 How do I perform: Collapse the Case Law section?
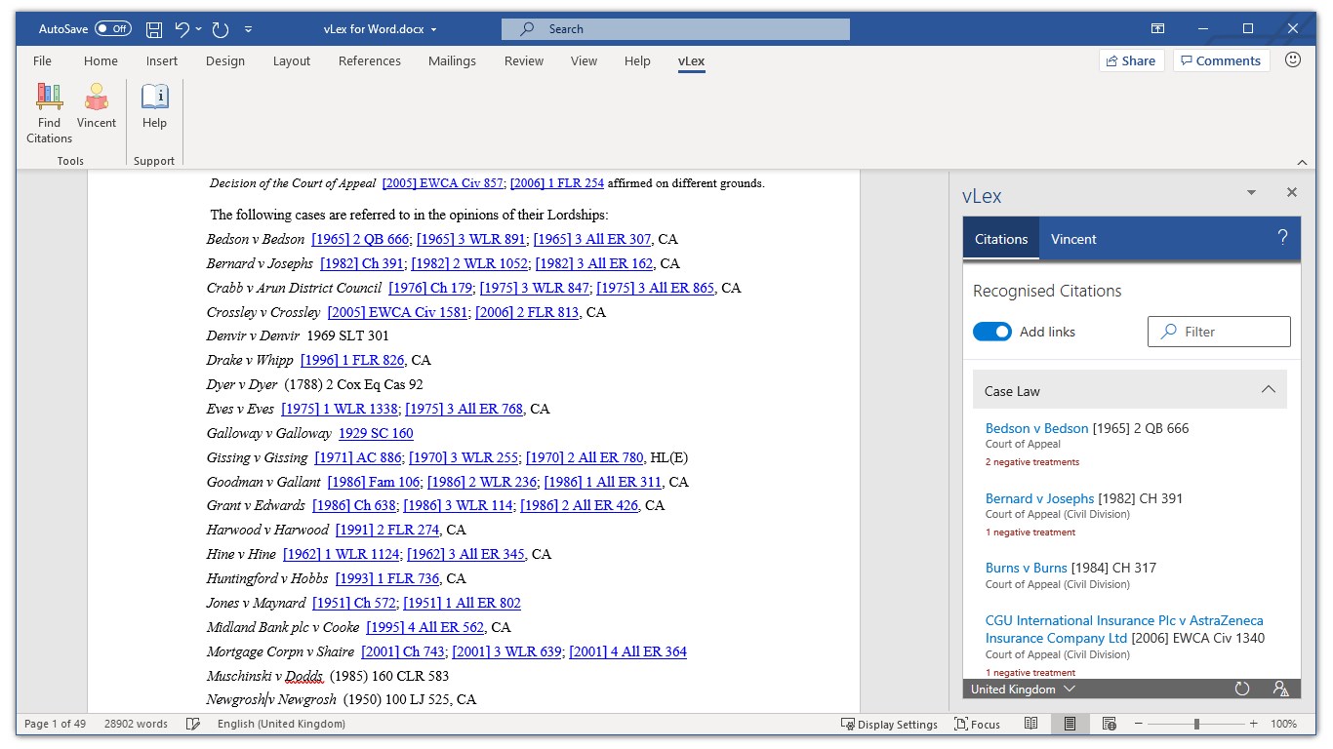coord(1269,390)
